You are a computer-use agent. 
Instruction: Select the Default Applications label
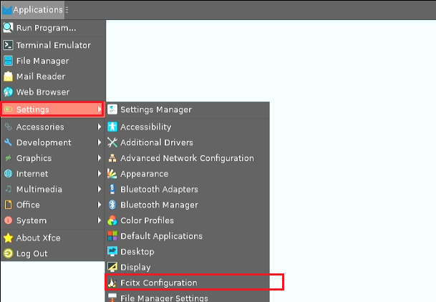[x=161, y=236]
